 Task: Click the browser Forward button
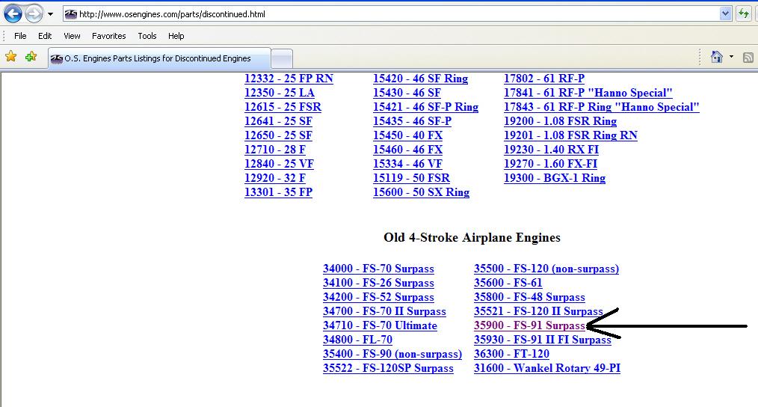tap(34, 13)
